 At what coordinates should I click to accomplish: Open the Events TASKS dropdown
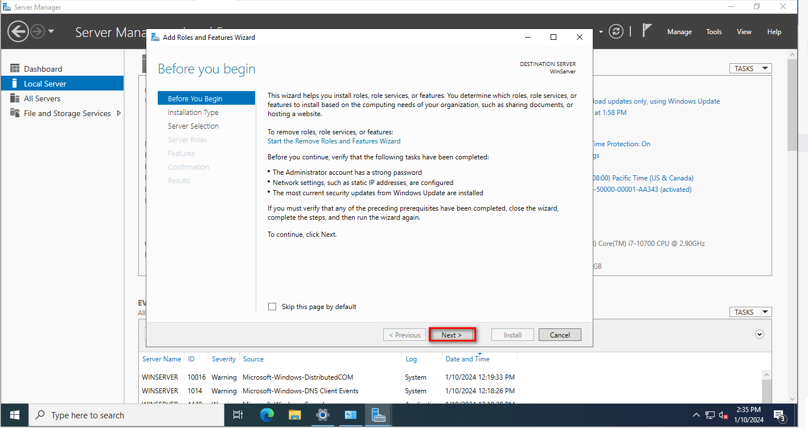coord(750,312)
